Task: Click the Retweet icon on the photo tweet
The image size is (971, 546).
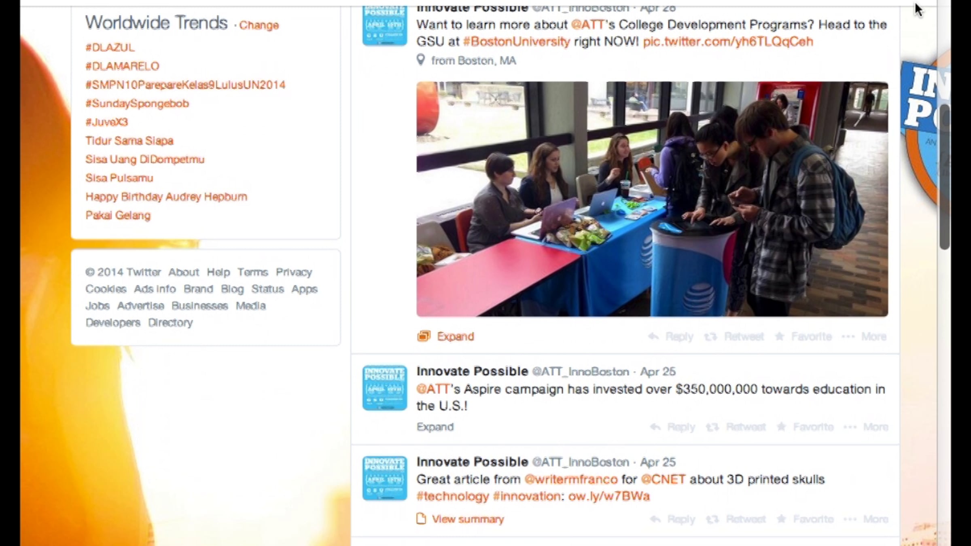Action: click(710, 336)
